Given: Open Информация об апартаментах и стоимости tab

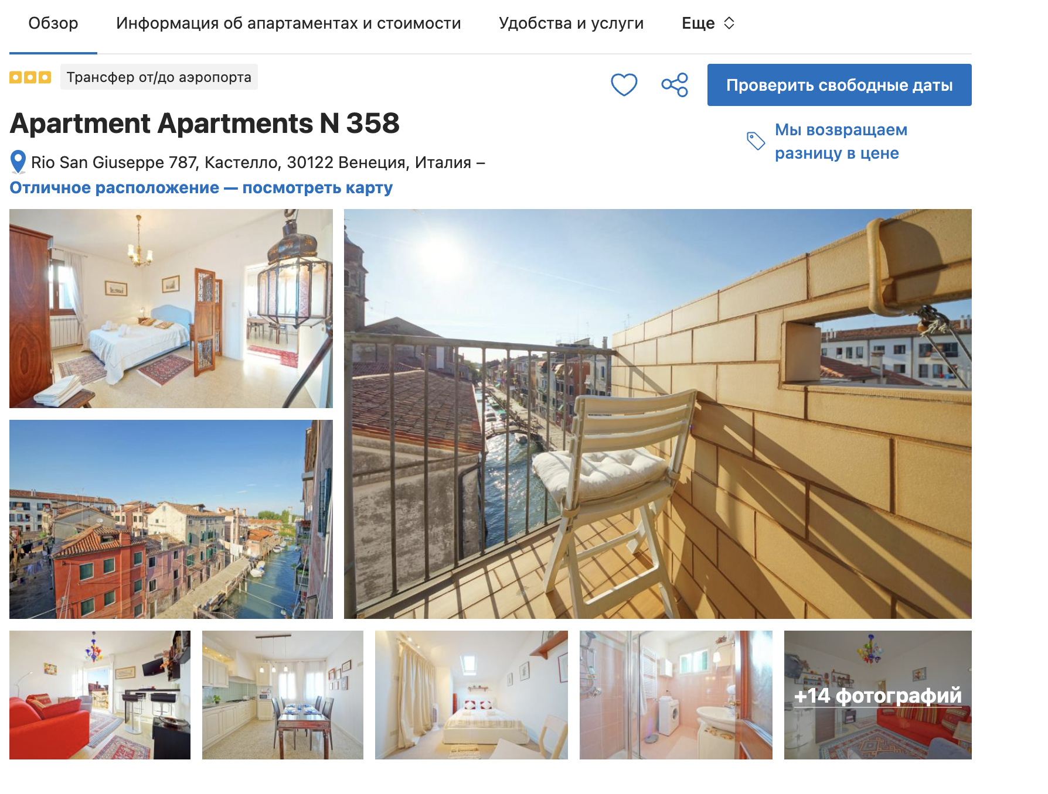Looking at the screenshot, I should [x=288, y=23].
